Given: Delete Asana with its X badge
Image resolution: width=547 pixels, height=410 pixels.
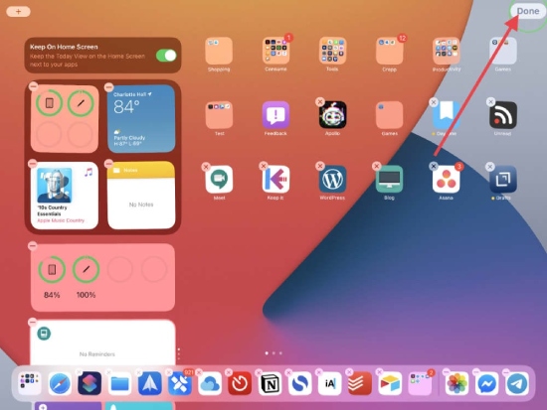Looking at the screenshot, I should tap(434, 166).
